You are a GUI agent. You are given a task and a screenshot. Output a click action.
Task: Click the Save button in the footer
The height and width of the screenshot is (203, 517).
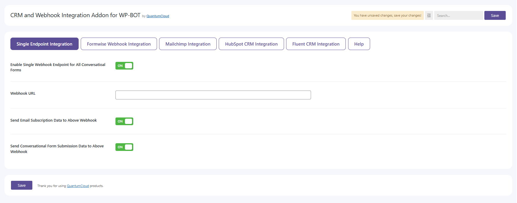(22, 185)
